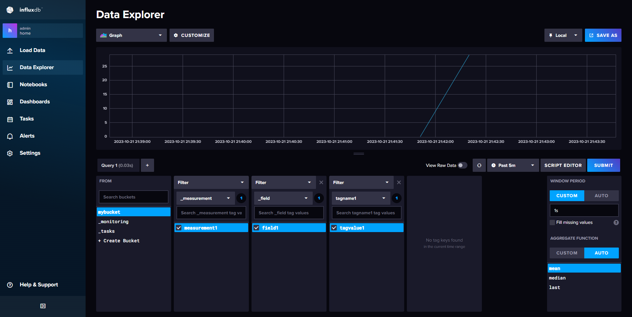632x317 pixels.
Task: Select the mean aggregate function
Action: point(584,268)
